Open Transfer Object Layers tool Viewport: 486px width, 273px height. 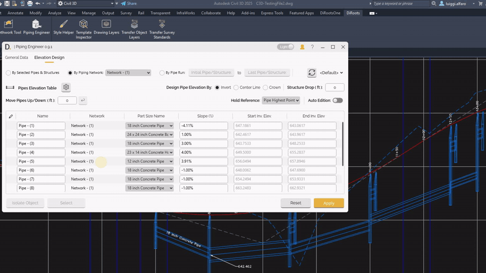click(134, 29)
